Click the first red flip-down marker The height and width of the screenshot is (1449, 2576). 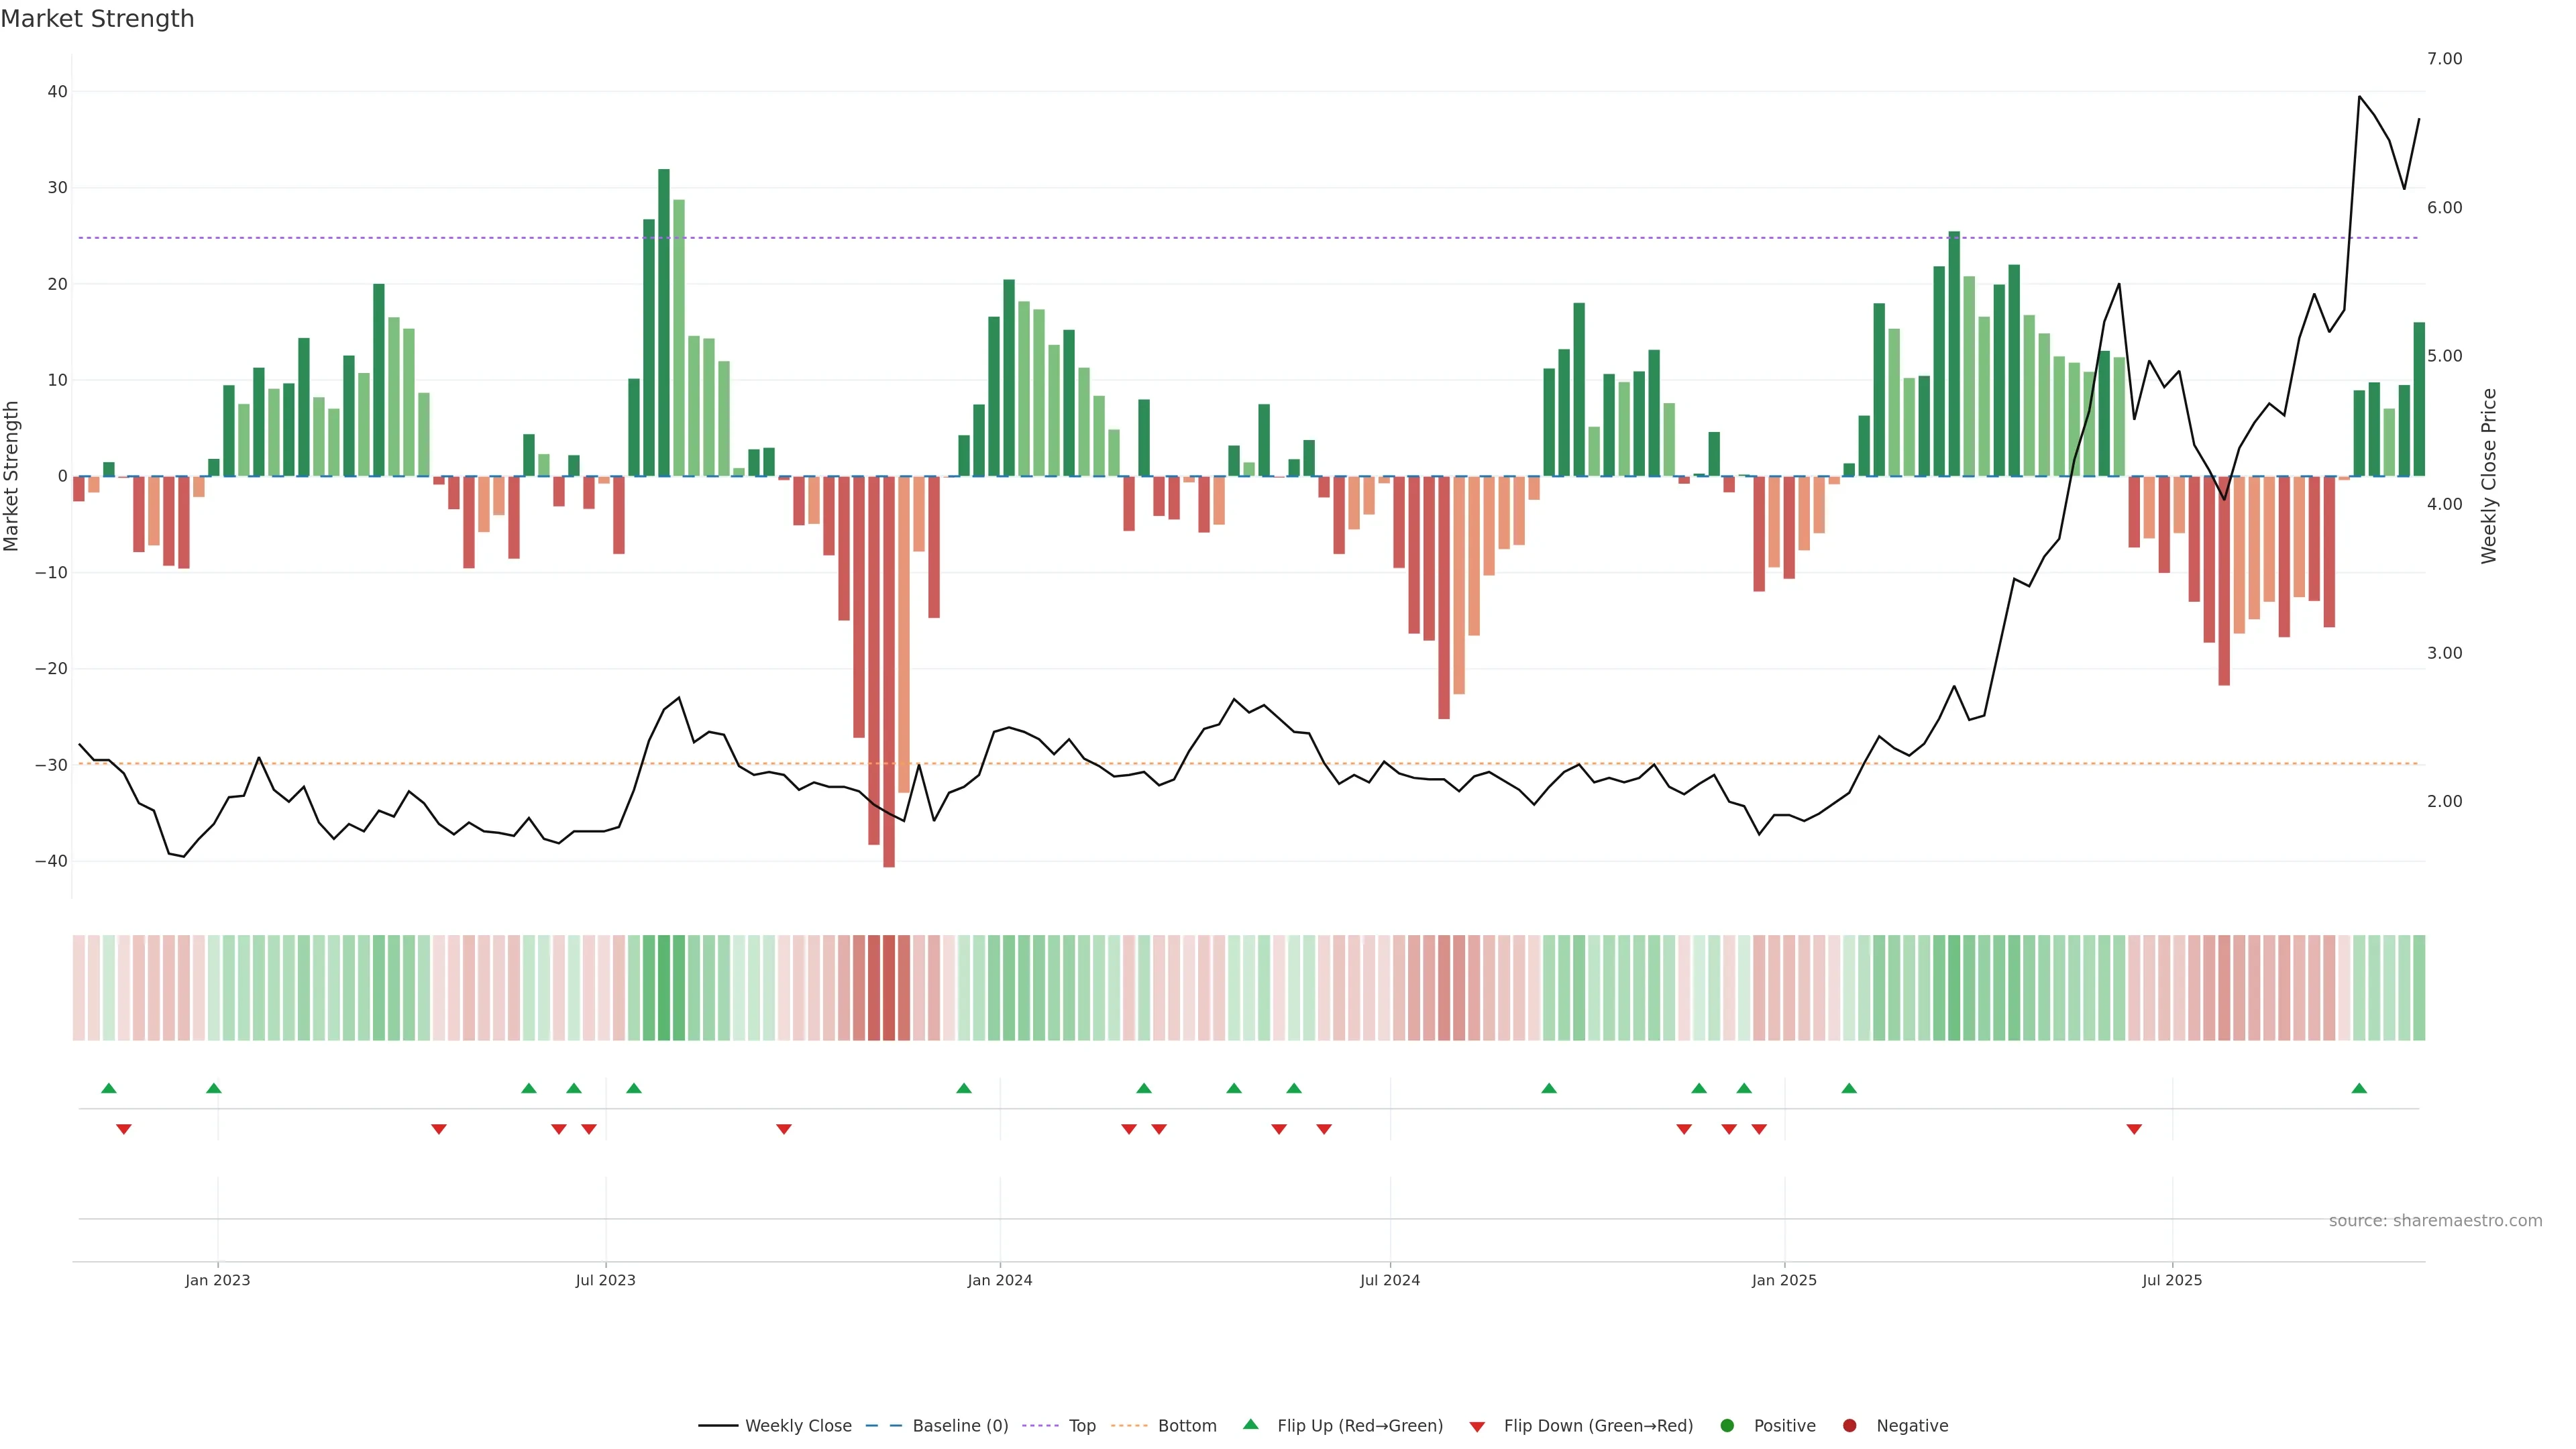coord(124,1129)
